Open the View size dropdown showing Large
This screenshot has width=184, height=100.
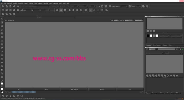116,20
